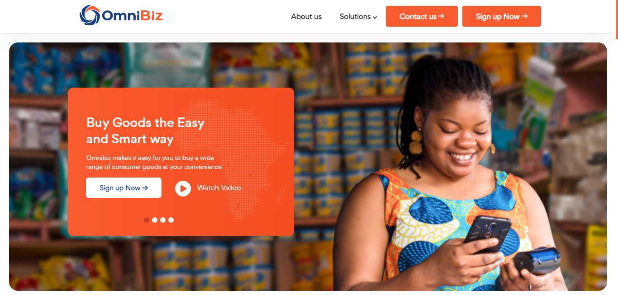Open the Solutions menu label
Image resolution: width=618 pixels, height=295 pixels.
tap(355, 16)
